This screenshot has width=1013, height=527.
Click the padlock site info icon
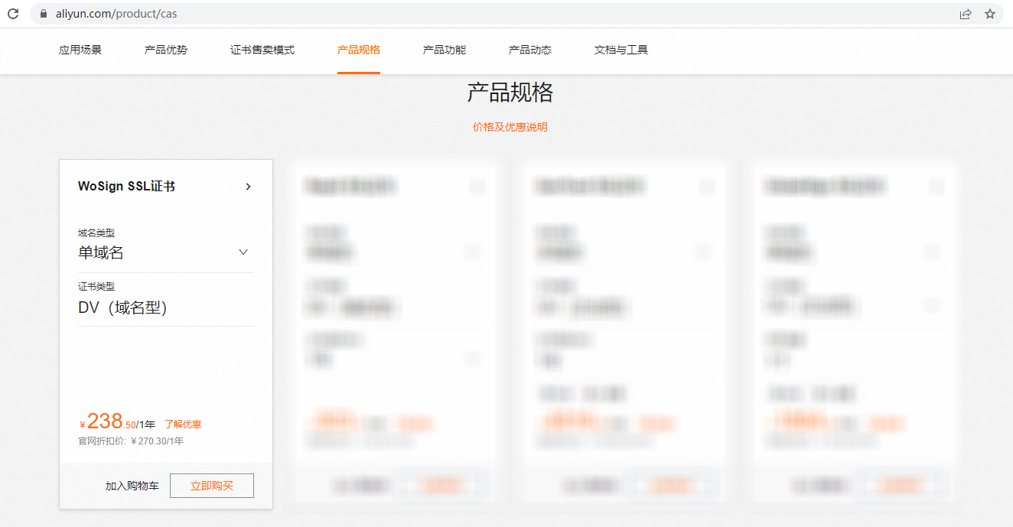pyautogui.click(x=42, y=14)
